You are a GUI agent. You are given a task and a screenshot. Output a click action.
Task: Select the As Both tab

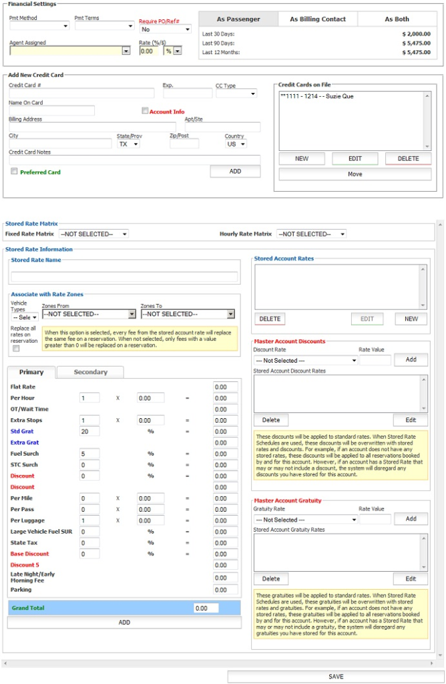(x=397, y=19)
